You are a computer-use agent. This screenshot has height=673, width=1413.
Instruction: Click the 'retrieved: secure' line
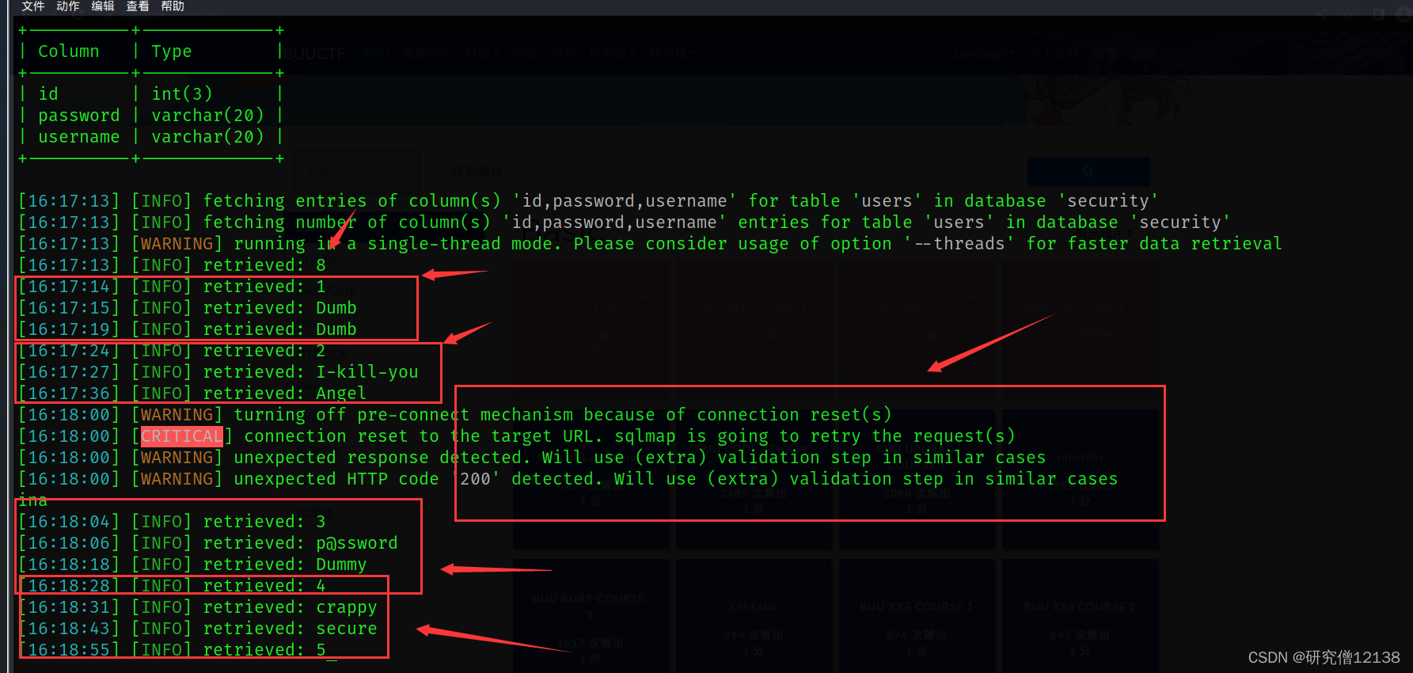pos(198,629)
